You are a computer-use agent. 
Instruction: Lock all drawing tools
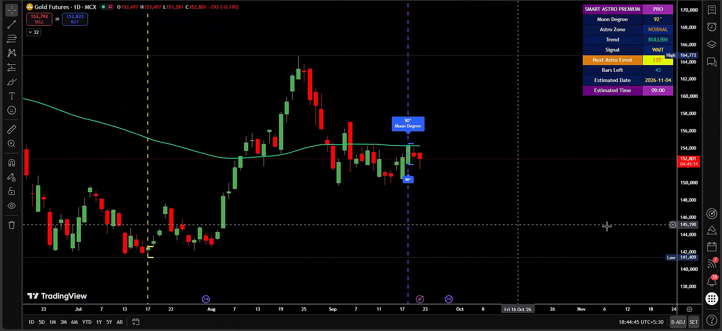12,191
